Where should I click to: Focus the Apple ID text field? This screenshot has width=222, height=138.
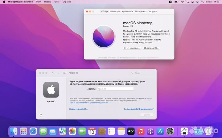(115, 89)
